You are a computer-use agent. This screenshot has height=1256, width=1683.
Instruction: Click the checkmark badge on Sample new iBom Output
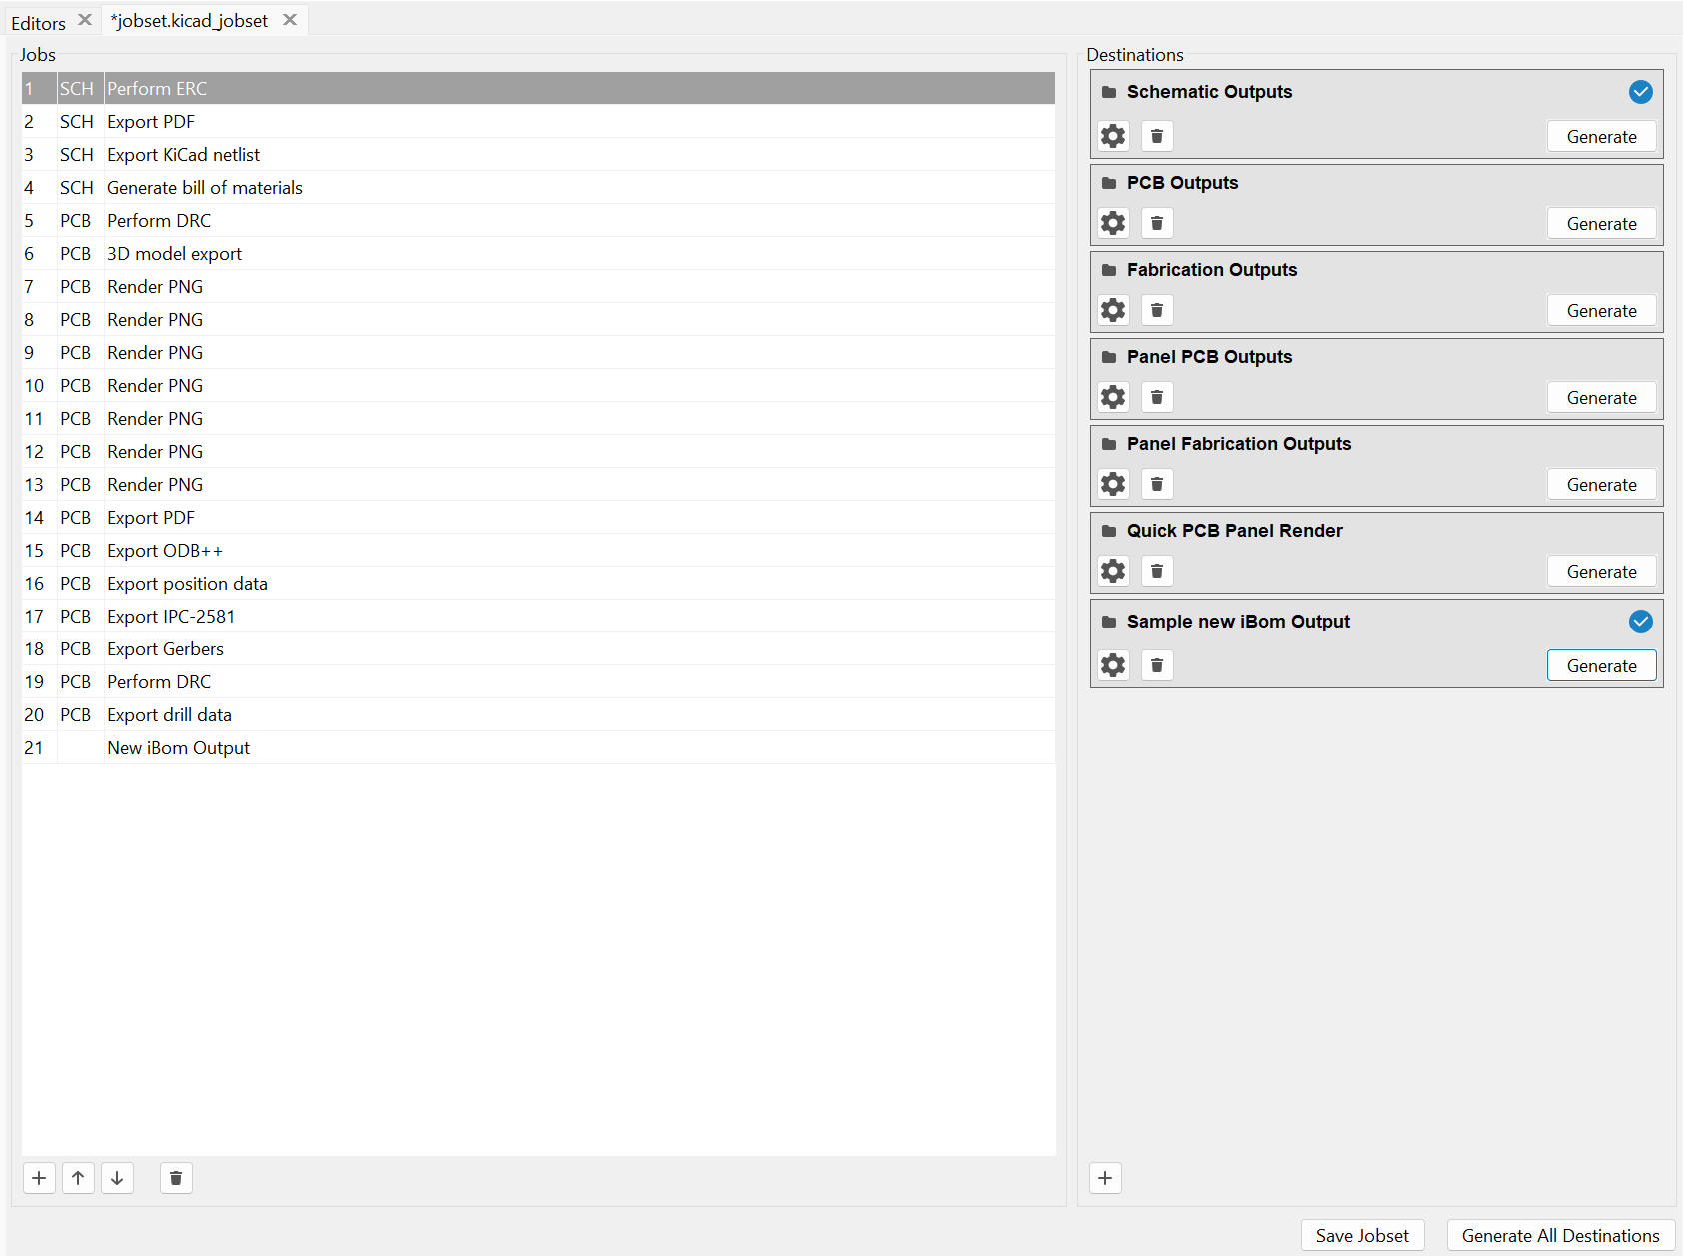(1640, 622)
